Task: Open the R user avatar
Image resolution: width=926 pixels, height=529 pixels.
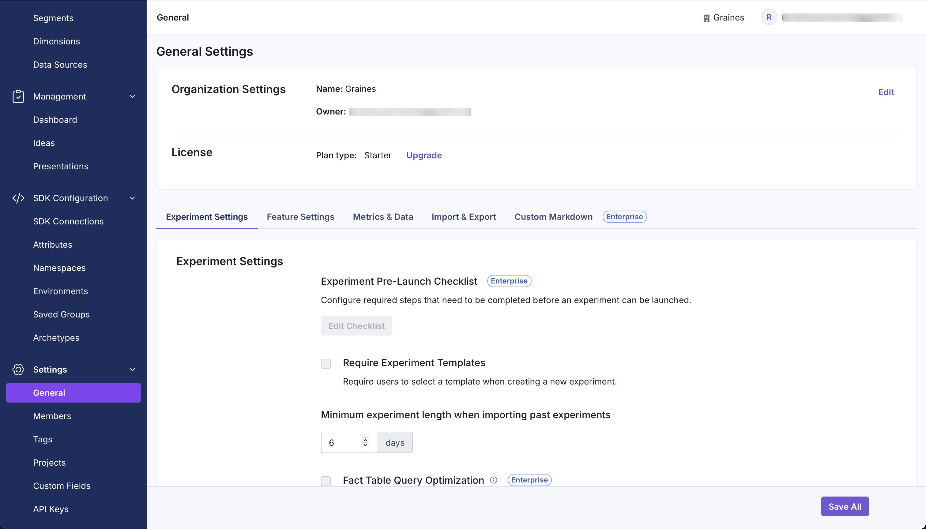Action: [769, 17]
